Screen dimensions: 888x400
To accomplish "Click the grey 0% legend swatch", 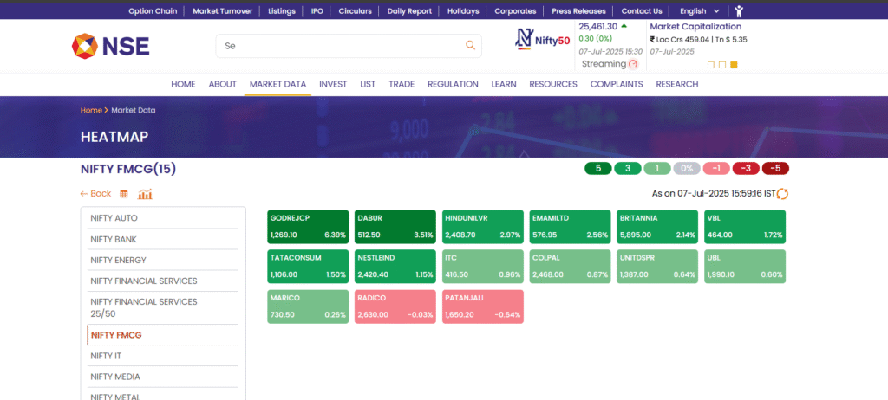I will click(x=687, y=169).
